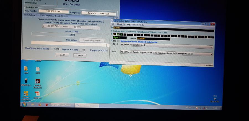The width and height of the screenshot is (249, 121).
Task: Click the Help menu in Long Coding
Action: pyautogui.click(x=129, y=25)
